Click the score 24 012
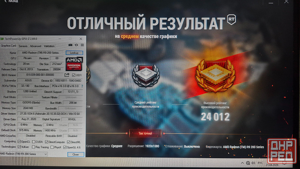This screenshot has height=169, width=300. tap(215, 117)
